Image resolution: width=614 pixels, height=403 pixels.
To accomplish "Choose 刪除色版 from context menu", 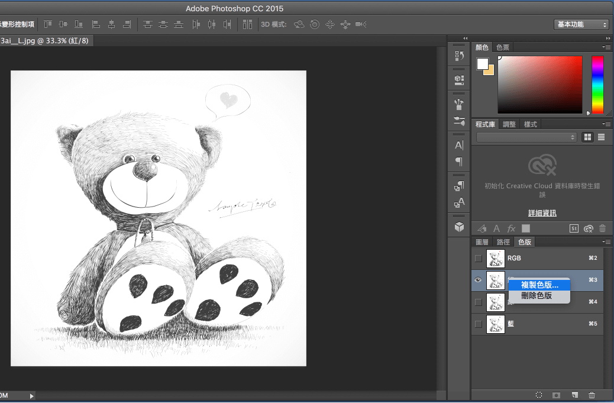I will 536,296.
